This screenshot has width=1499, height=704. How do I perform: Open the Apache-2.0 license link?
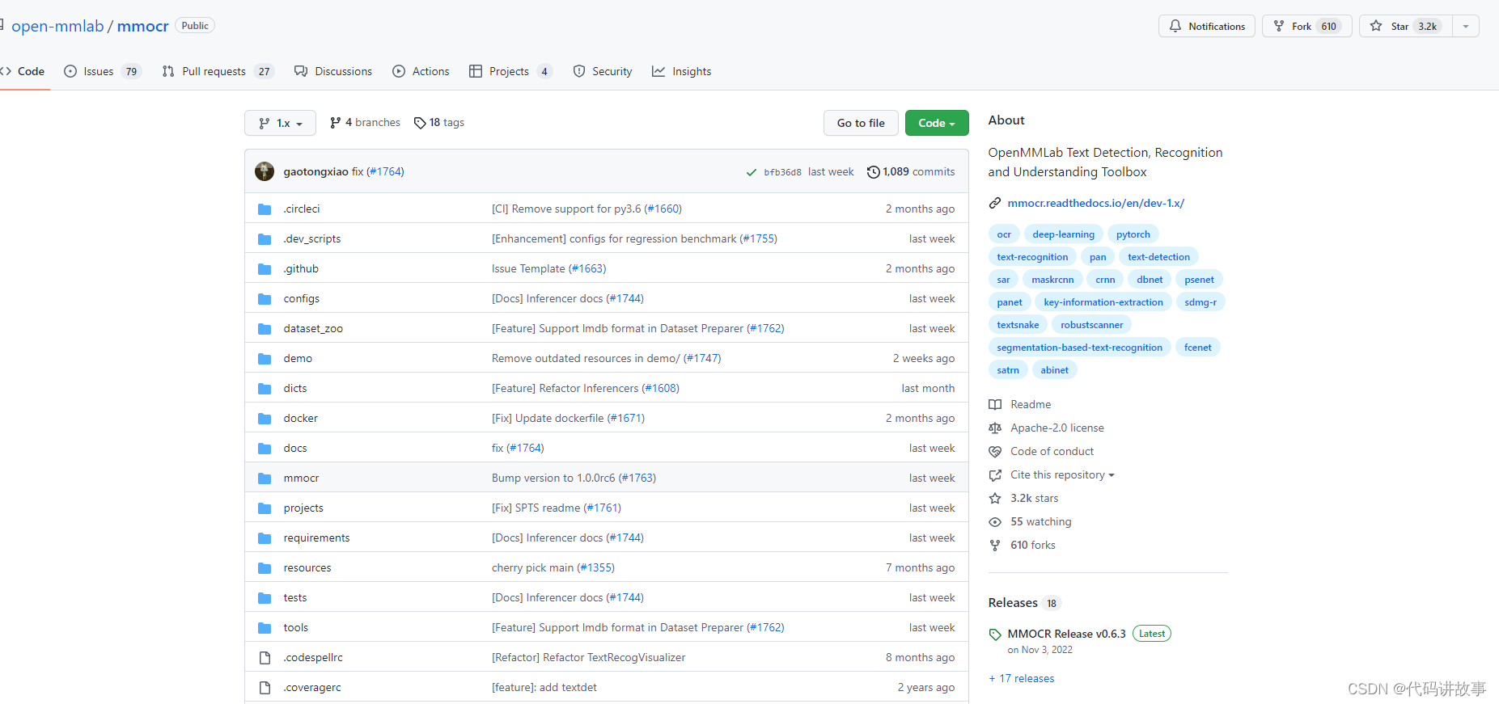[1056, 428]
